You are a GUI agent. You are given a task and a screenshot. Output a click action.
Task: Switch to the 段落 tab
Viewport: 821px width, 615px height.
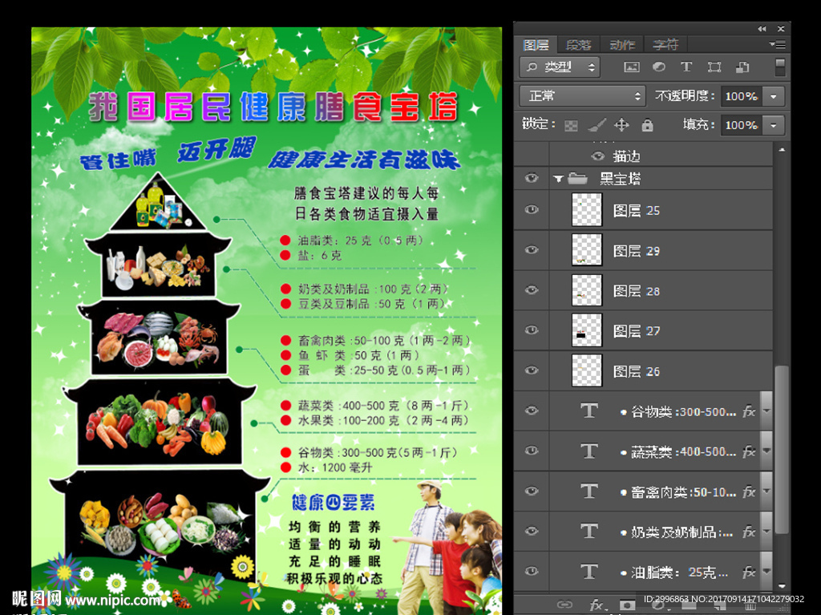pos(579,45)
